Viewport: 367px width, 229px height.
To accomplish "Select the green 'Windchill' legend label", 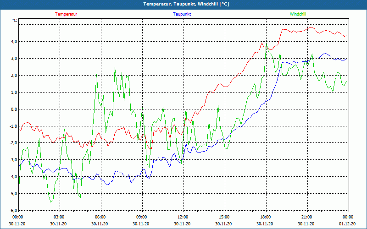I will 298,14.
